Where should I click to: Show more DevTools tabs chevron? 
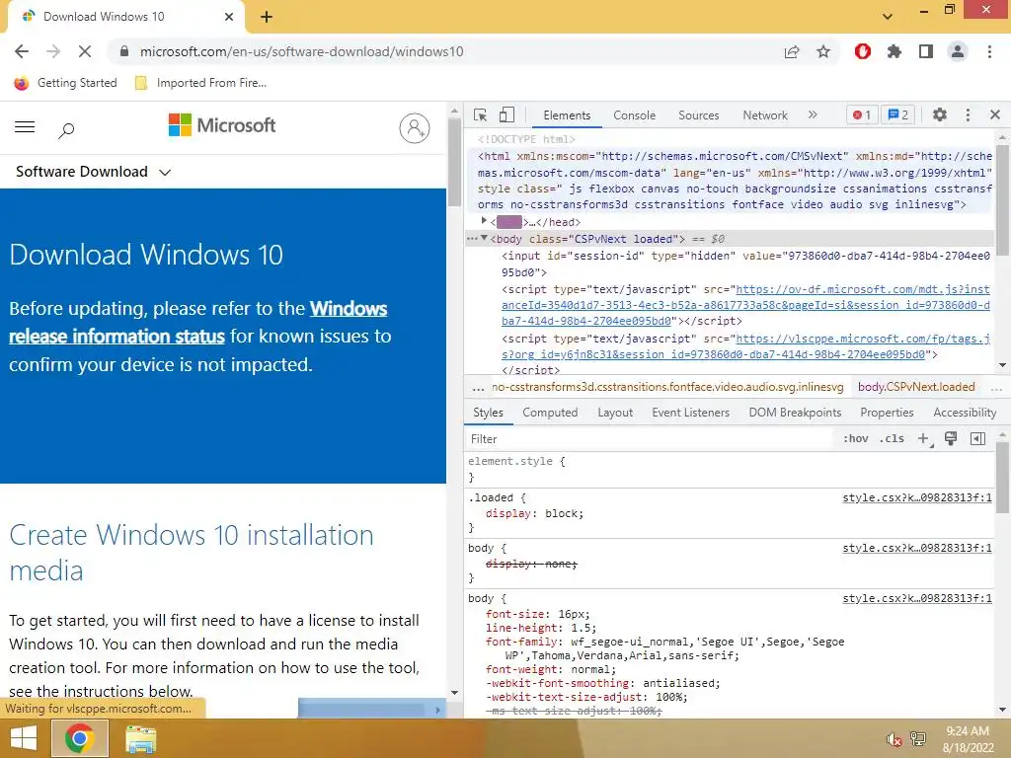tap(813, 114)
